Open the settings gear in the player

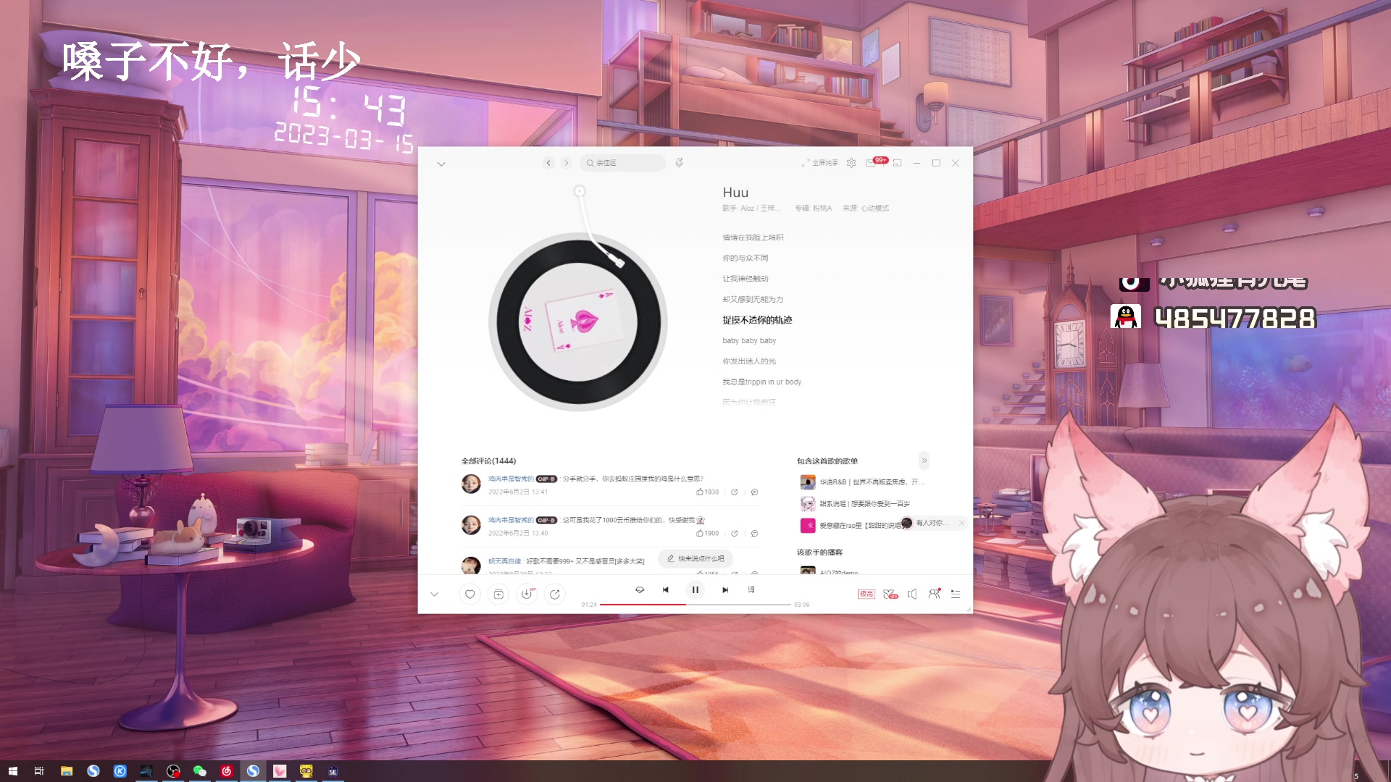coord(851,163)
